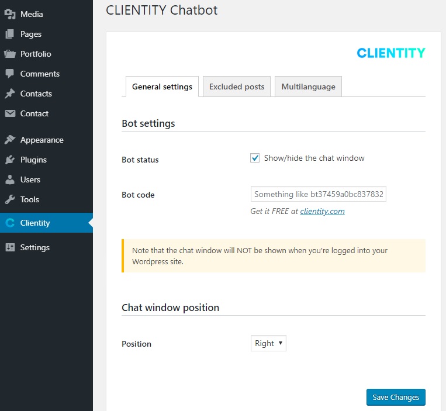This screenshot has width=446, height=411.
Task: Open the WordPress Settings menu
Action: [46, 247]
